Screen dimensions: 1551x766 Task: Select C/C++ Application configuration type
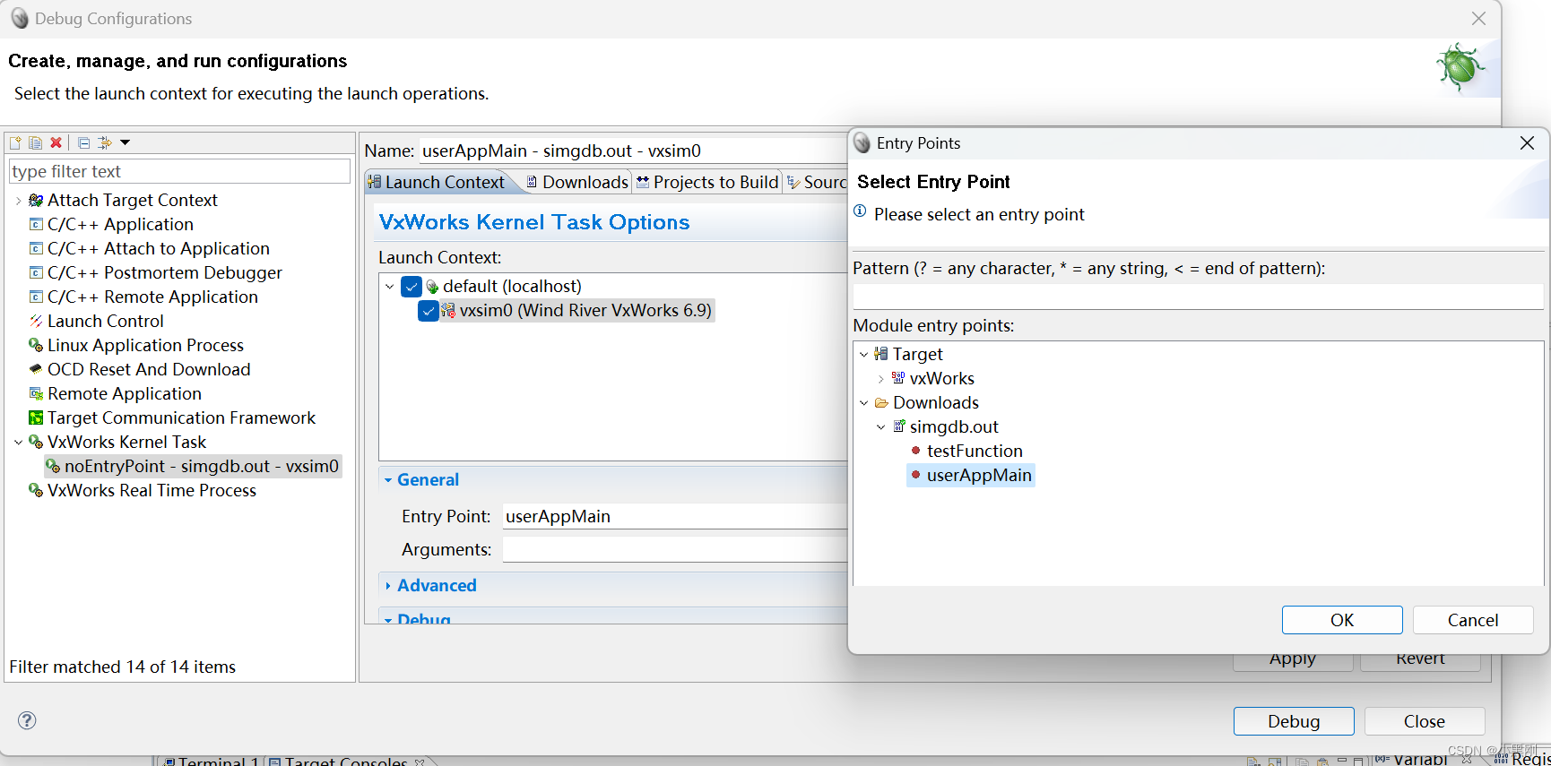120,225
